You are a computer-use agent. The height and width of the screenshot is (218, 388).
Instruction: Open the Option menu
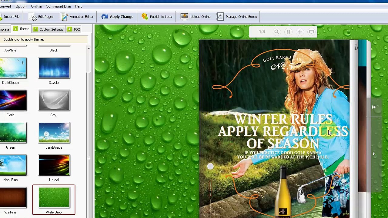pos(21,6)
